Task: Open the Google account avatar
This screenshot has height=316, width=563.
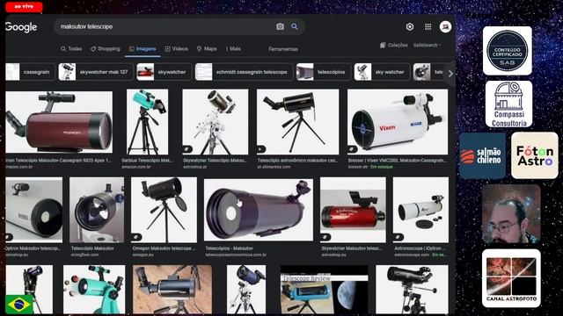Action: click(445, 26)
